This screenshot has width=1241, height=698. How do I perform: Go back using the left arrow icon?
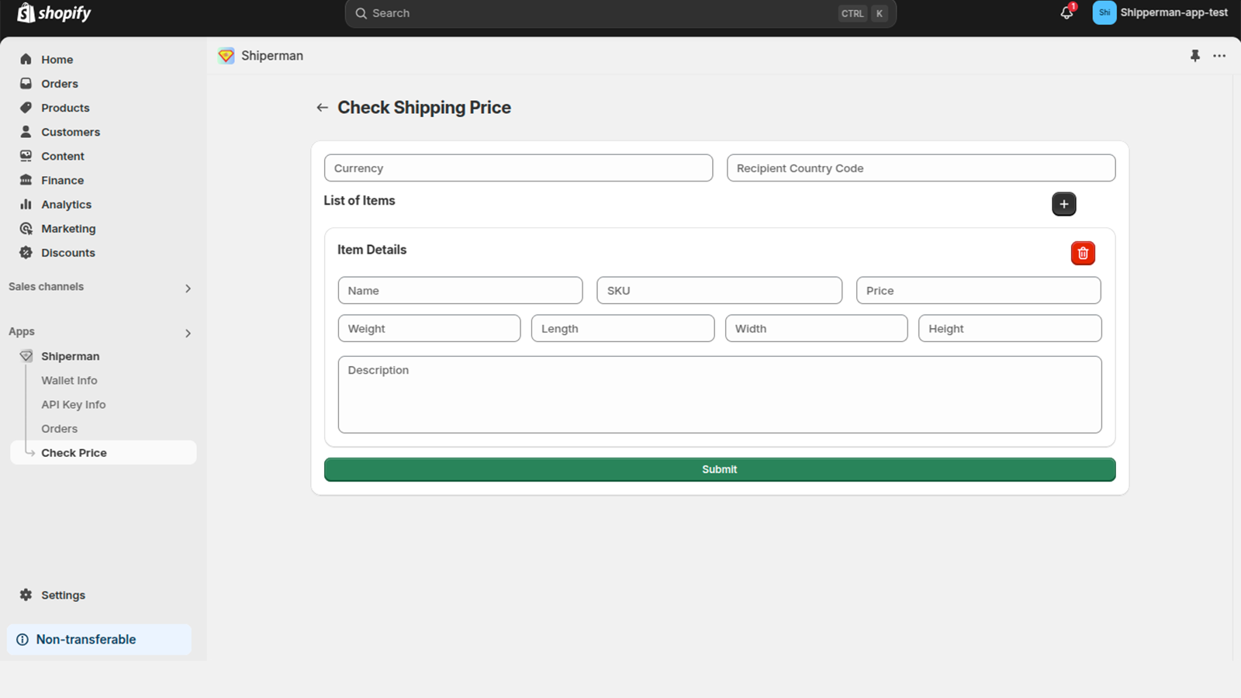coord(322,108)
